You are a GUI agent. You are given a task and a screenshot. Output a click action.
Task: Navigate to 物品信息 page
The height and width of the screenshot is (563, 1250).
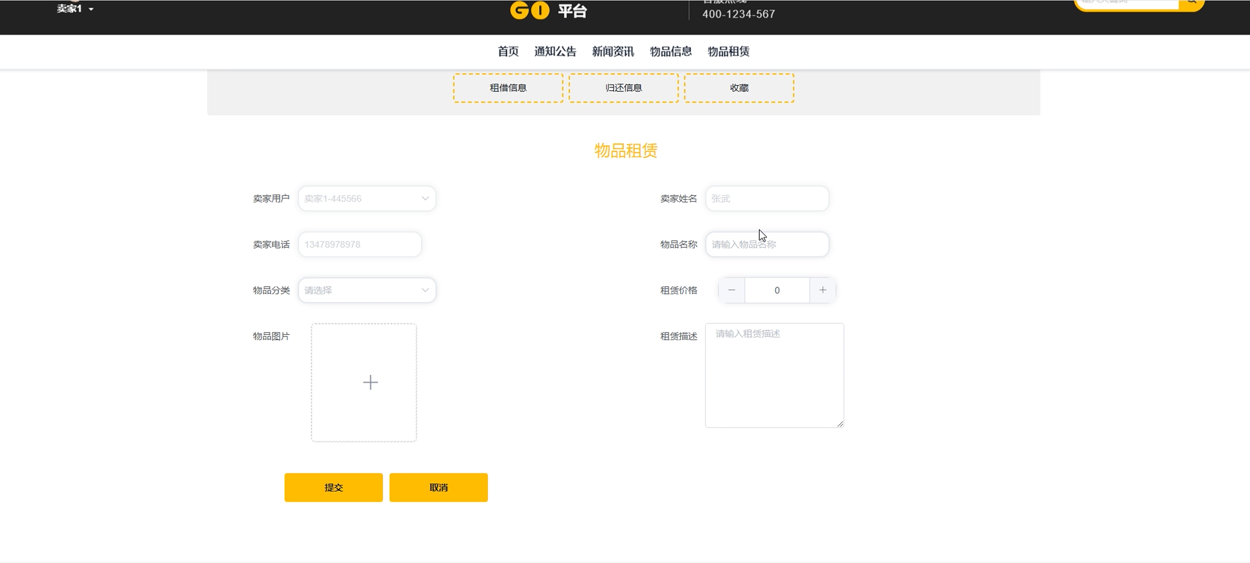[671, 52]
